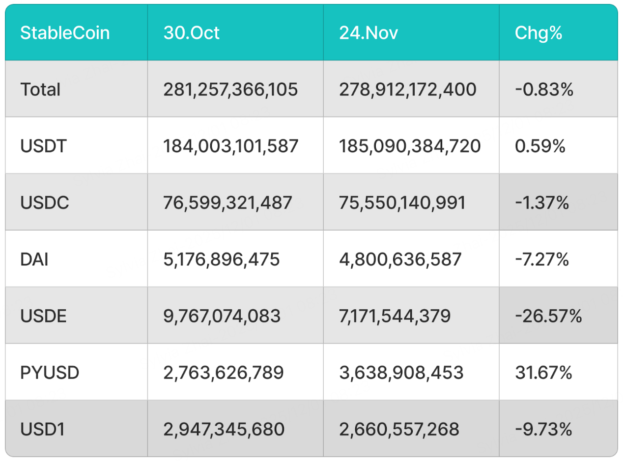Select USDT 24.Nov value 185,090,384,720
This screenshot has height=463, width=623.
pyautogui.click(x=410, y=146)
